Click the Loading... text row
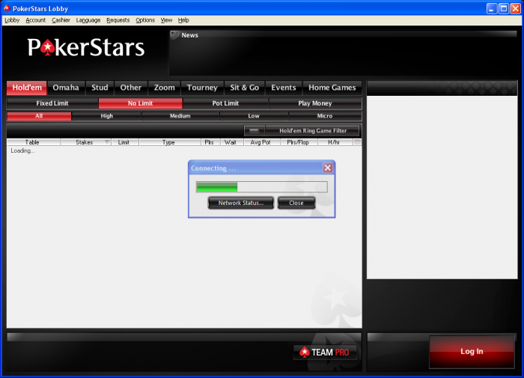Image resolution: width=524 pixels, height=378 pixels. [22, 150]
